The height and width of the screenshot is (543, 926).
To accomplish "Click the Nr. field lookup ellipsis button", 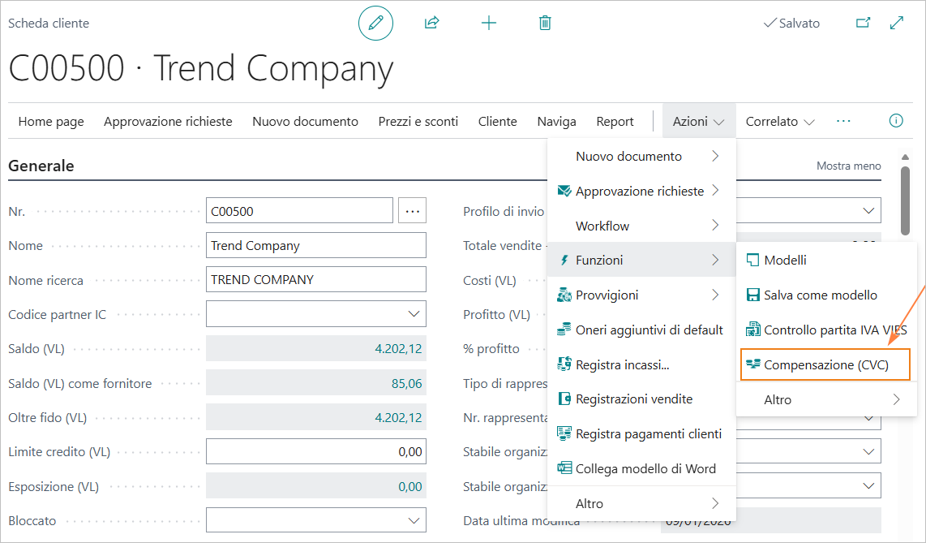I will (413, 211).
